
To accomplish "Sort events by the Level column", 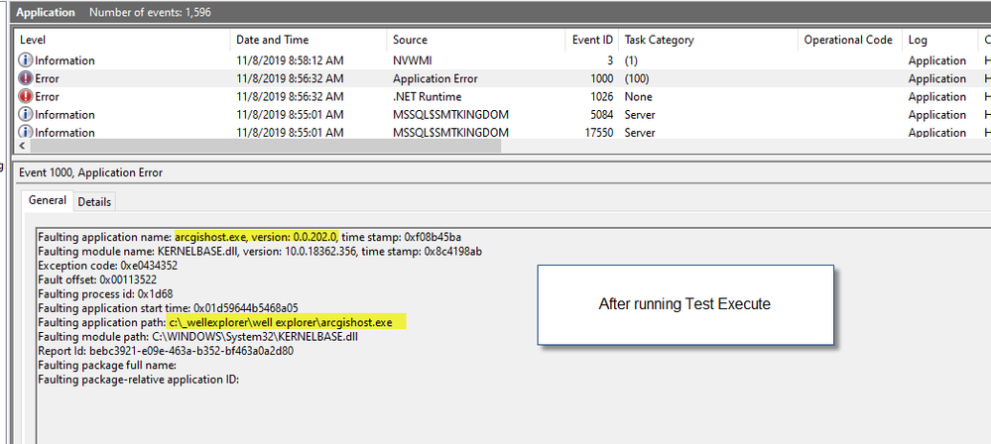I will (119, 40).
